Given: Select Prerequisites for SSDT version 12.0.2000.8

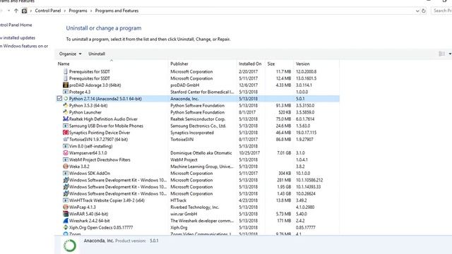Looking at the screenshot, I should click(x=198, y=71).
